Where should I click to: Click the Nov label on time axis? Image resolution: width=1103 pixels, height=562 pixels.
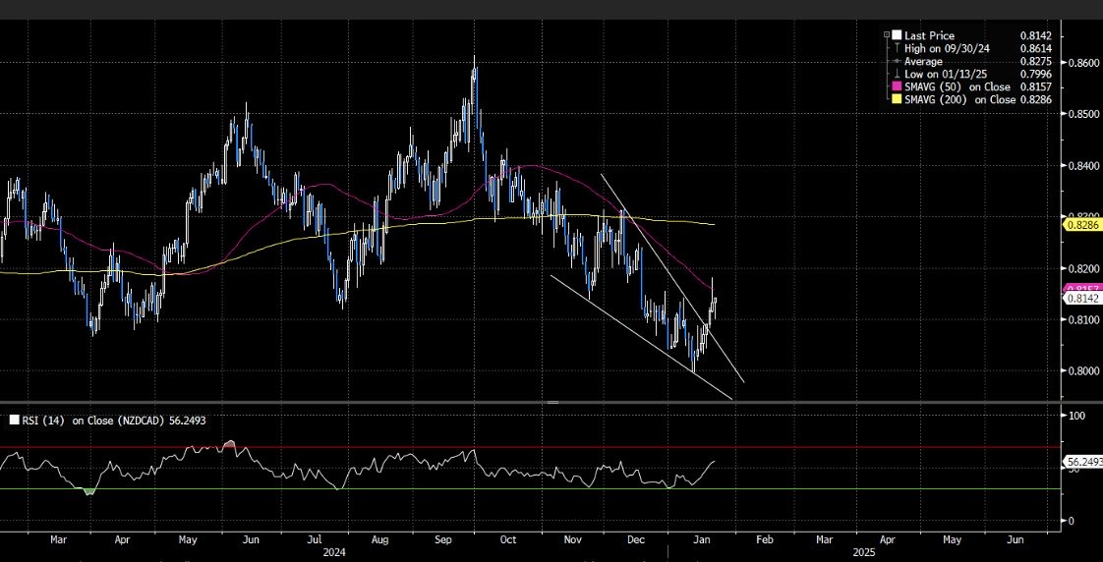point(572,540)
